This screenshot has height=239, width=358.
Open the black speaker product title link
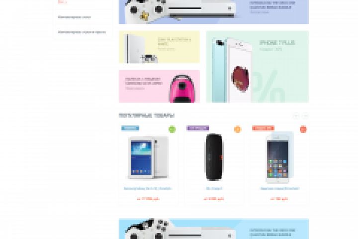pyautogui.click(x=214, y=188)
